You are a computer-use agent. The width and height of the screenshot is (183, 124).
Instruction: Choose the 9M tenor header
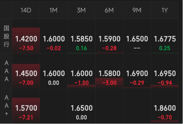[137, 10]
